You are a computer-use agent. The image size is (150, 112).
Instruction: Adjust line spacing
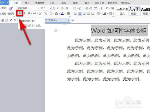click(x=98, y=13)
